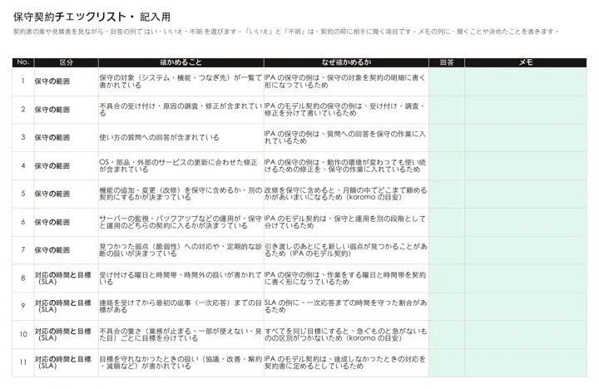Click the title "保守契約チェックリスト・記入用"

coord(92,17)
